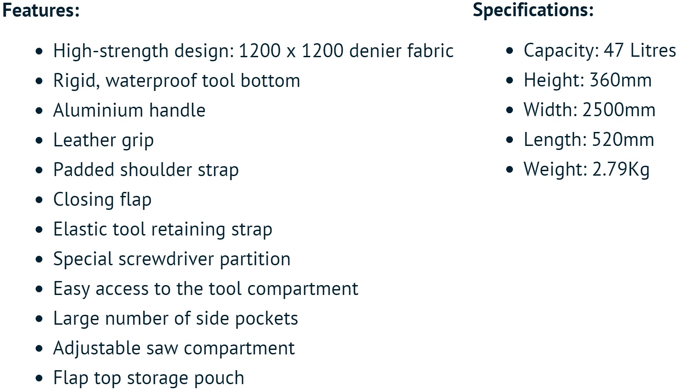Image resolution: width=677 pixels, height=390 pixels.
Task: Click the 'Height: 360mm' specification
Action: point(587,81)
